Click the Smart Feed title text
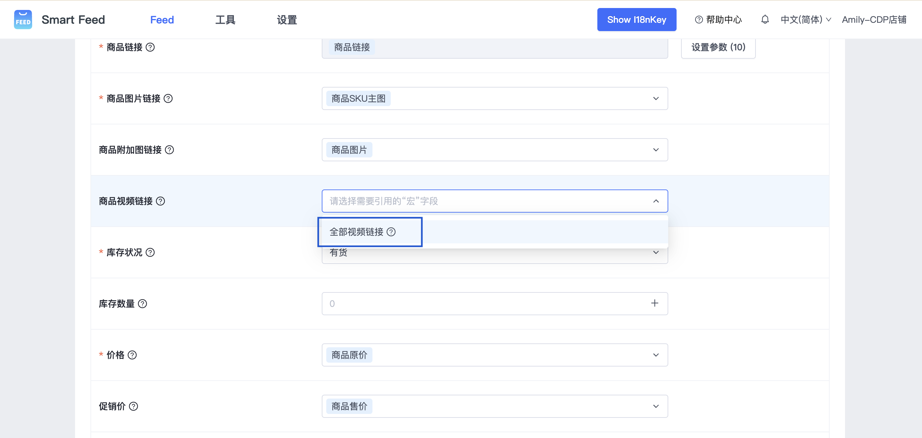This screenshot has height=438, width=922. pyautogui.click(x=73, y=20)
